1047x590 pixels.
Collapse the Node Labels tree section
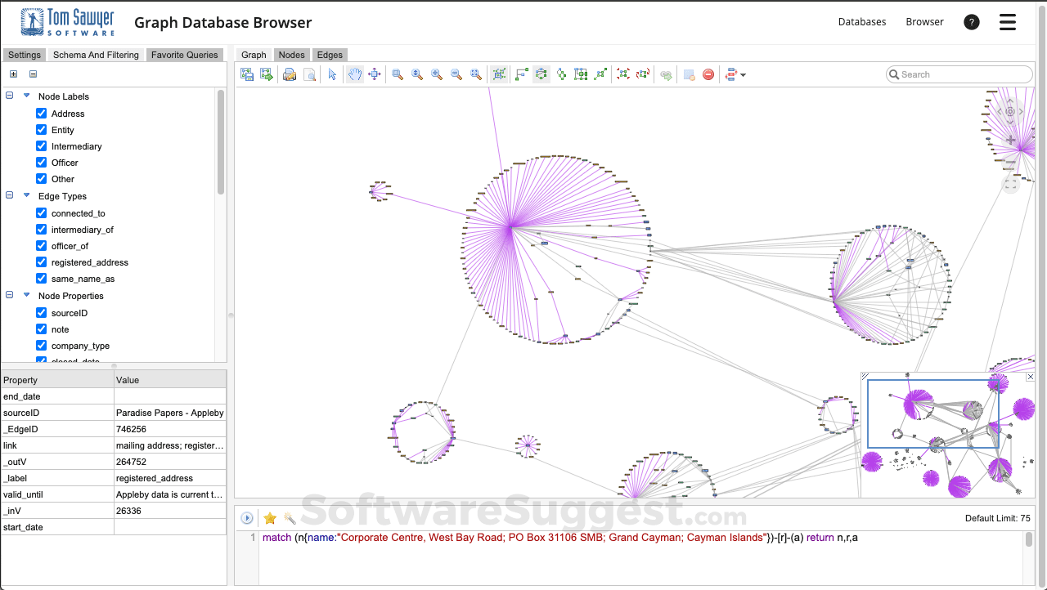pos(10,96)
